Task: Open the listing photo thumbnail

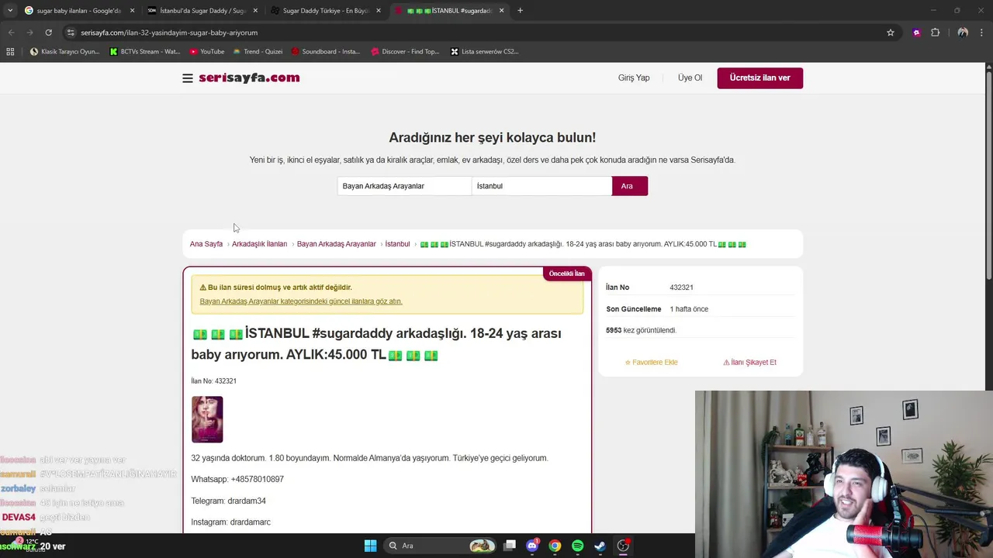Action: (x=207, y=419)
